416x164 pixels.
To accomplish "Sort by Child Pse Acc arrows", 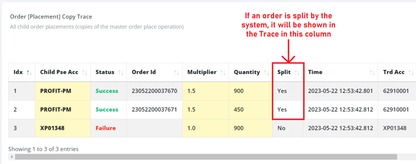I will (85, 72).
